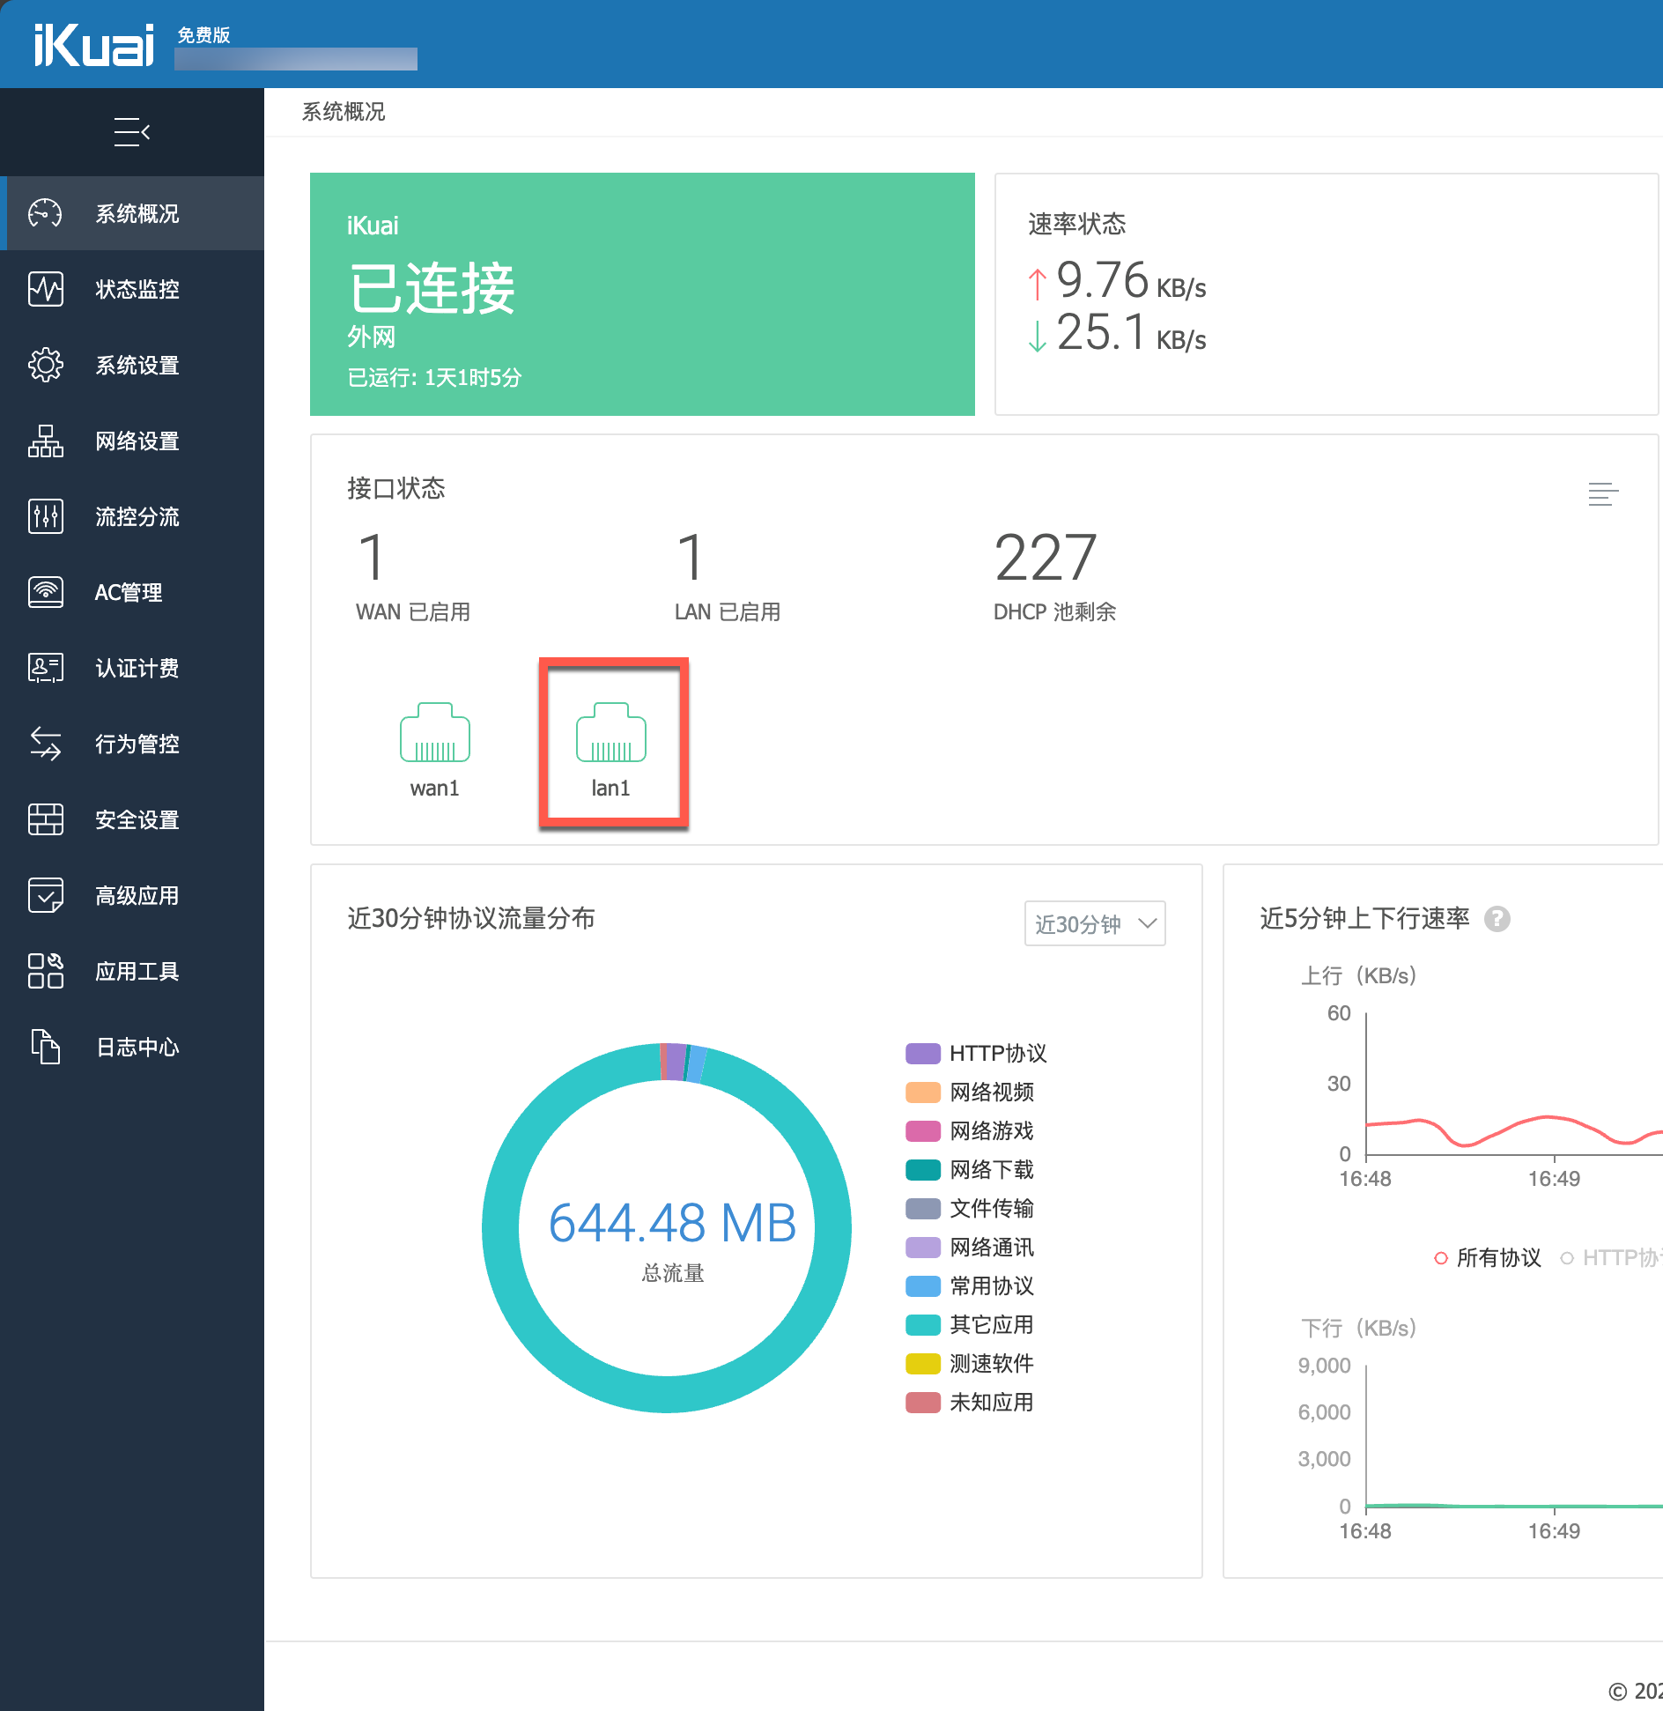The image size is (1663, 1711).
Task: Open 网络设置 network topology icon
Action: [x=46, y=441]
